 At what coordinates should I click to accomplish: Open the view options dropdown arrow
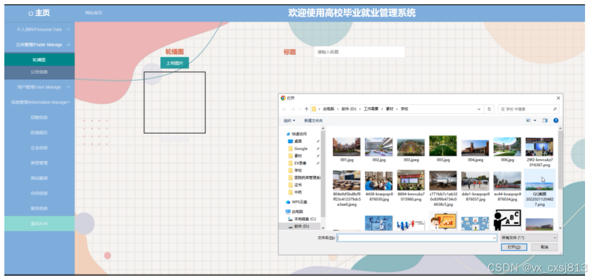click(535, 121)
